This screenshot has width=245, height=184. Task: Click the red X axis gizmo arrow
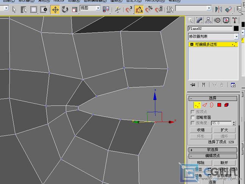coord(171,122)
